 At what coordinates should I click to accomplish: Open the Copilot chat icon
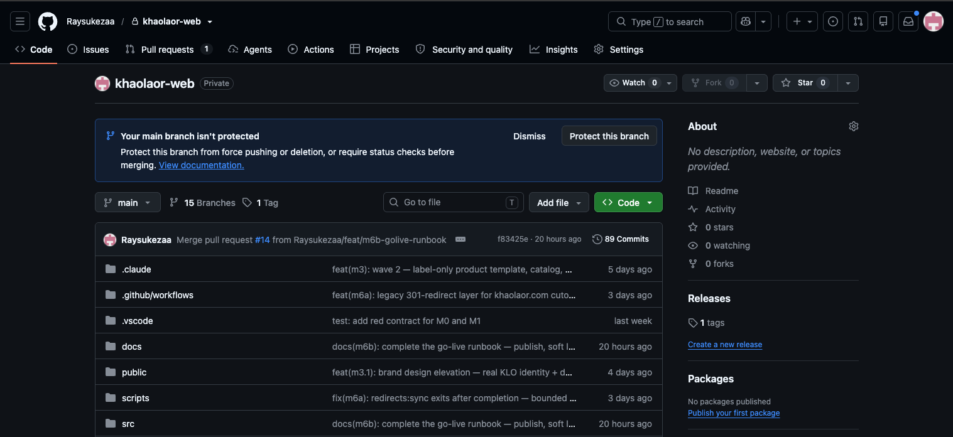click(x=746, y=21)
